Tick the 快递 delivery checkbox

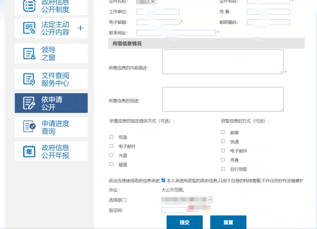pos(223,141)
